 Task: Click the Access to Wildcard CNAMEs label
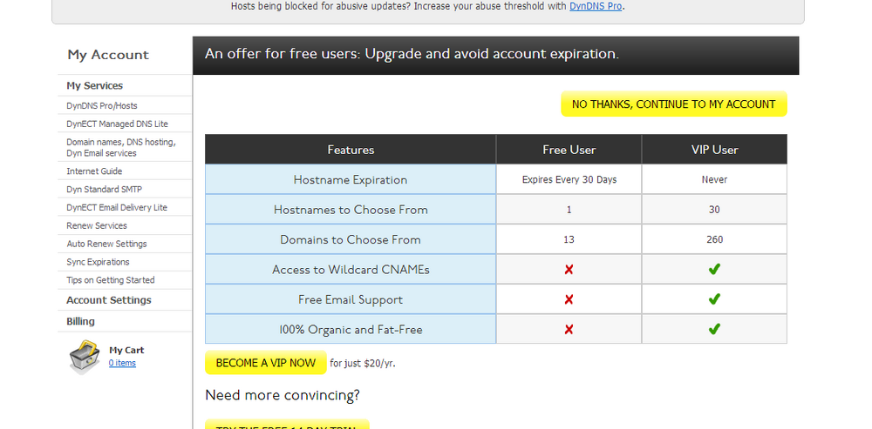click(351, 270)
